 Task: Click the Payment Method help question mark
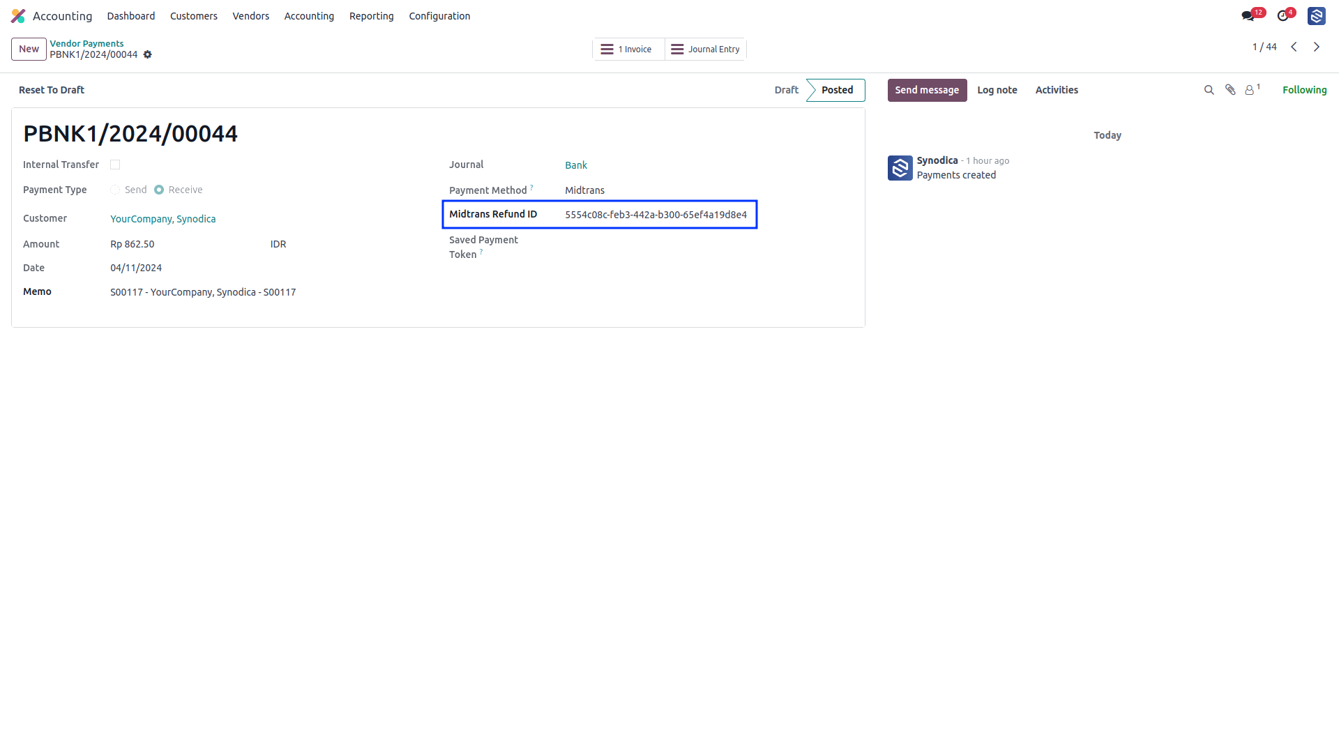click(x=531, y=187)
